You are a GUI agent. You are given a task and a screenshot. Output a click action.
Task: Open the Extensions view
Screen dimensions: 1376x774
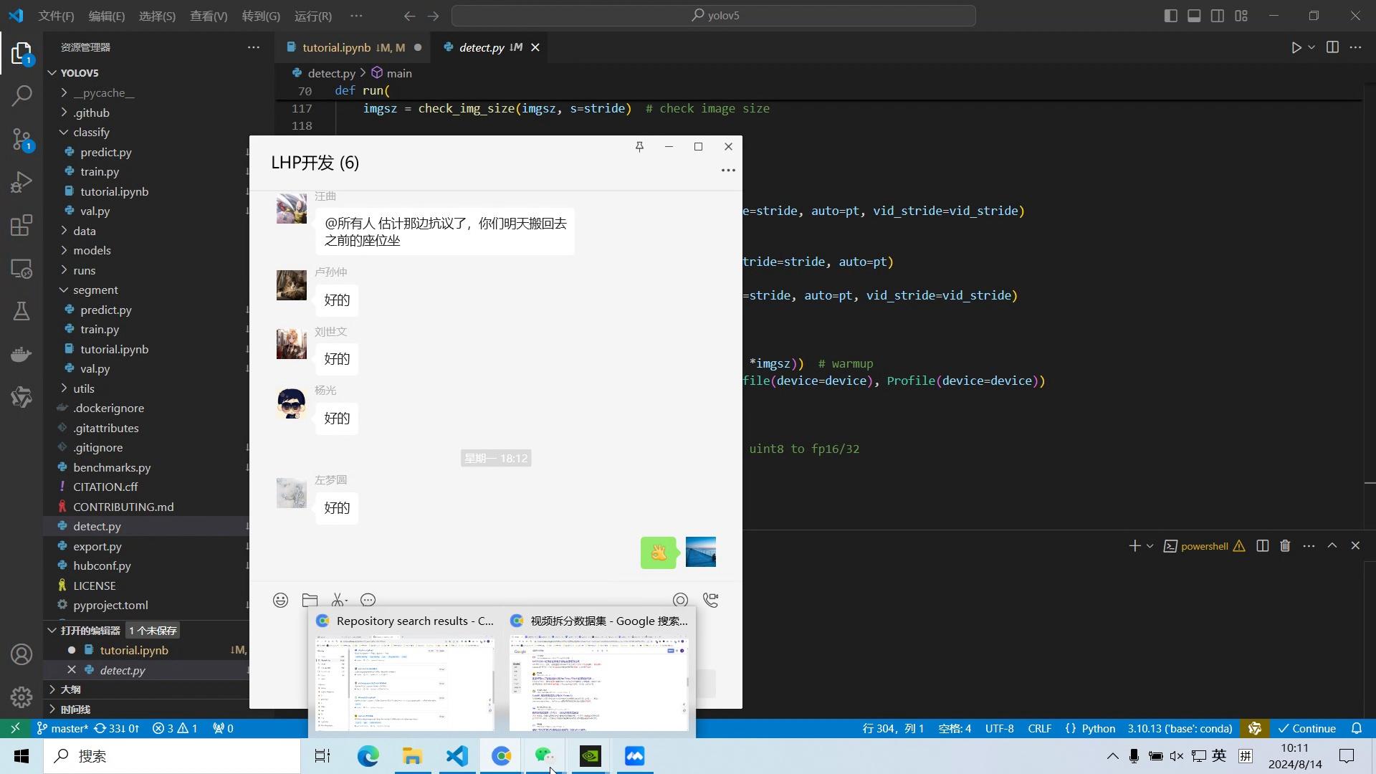pyautogui.click(x=21, y=225)
